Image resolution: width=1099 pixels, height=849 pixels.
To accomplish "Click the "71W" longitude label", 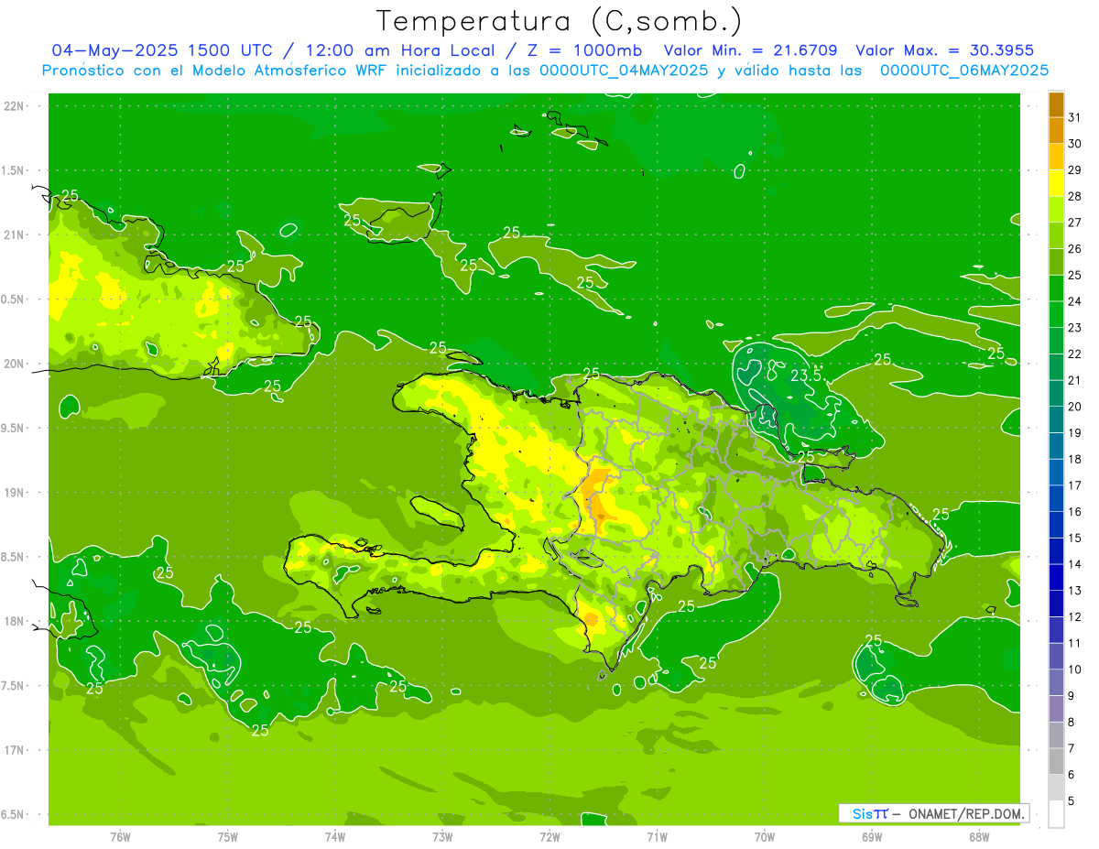I will 657,837.
